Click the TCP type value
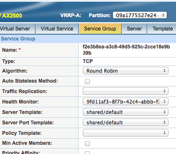 click(x=88, y=61)
